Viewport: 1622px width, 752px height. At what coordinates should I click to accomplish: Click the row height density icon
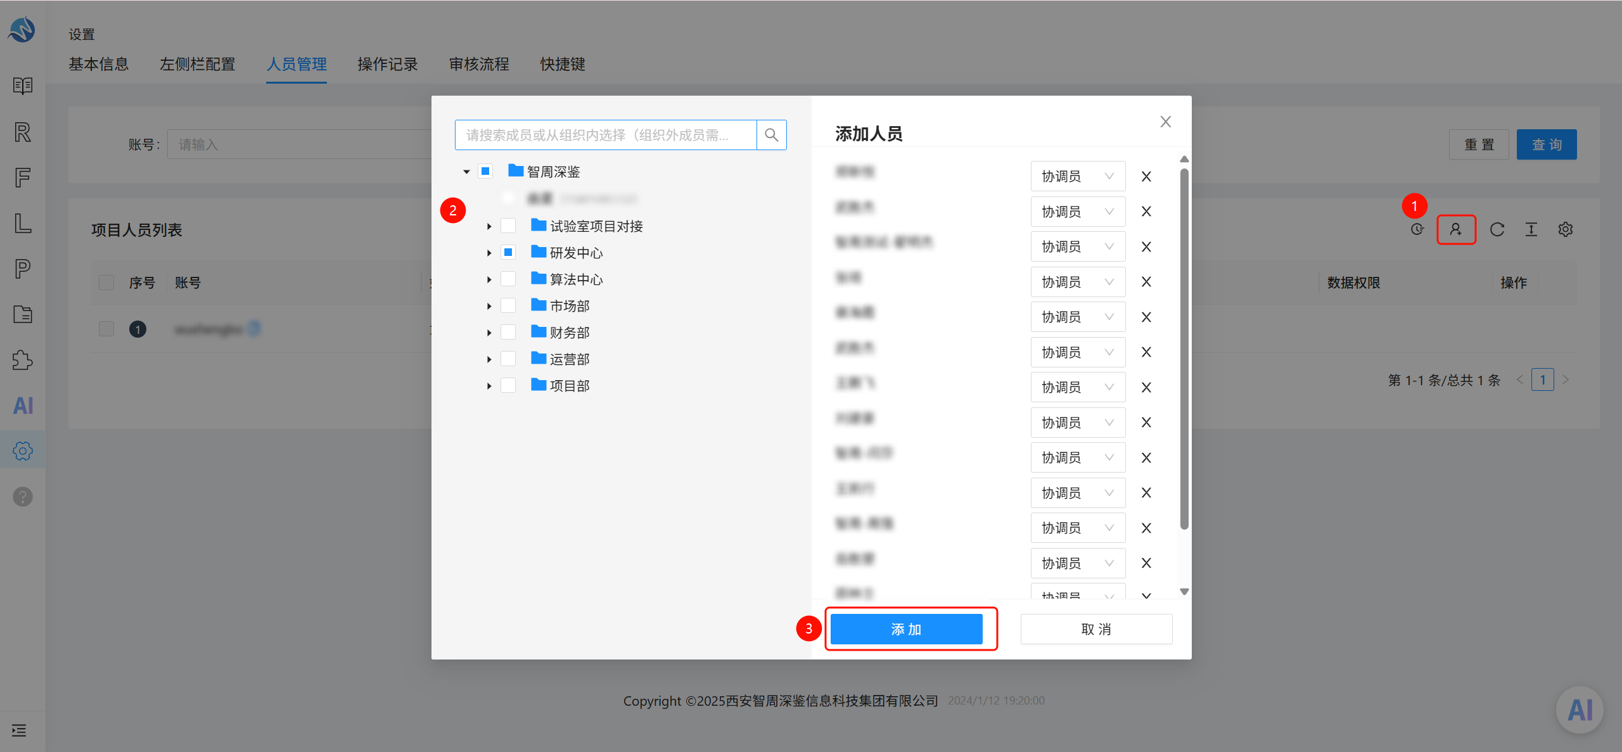(x=1531, y=229)
